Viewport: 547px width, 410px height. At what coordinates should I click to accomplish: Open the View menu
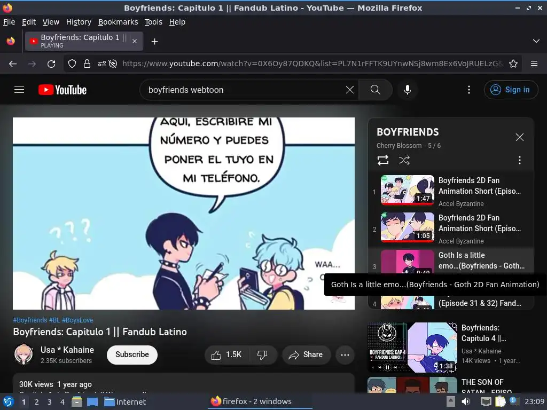[x=51, y=22]
